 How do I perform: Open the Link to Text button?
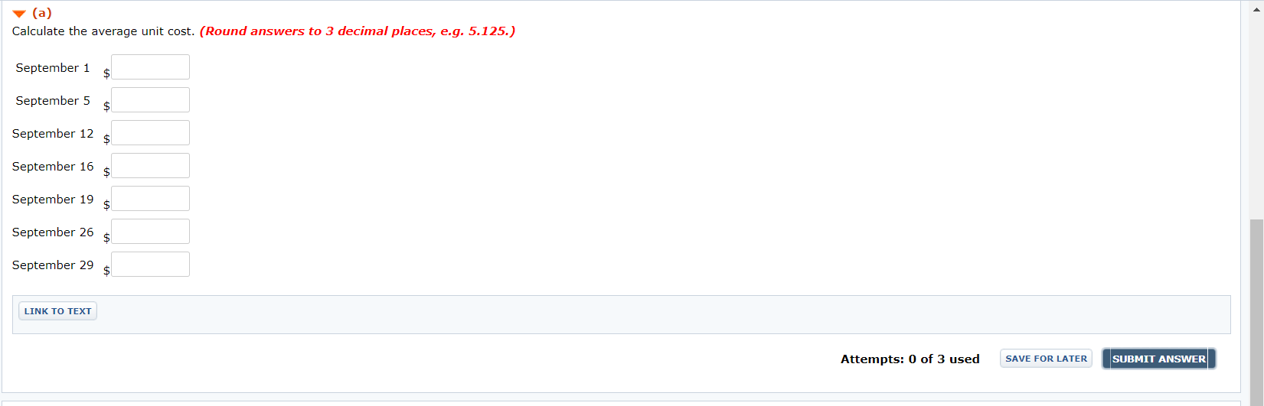click(58, 311)
